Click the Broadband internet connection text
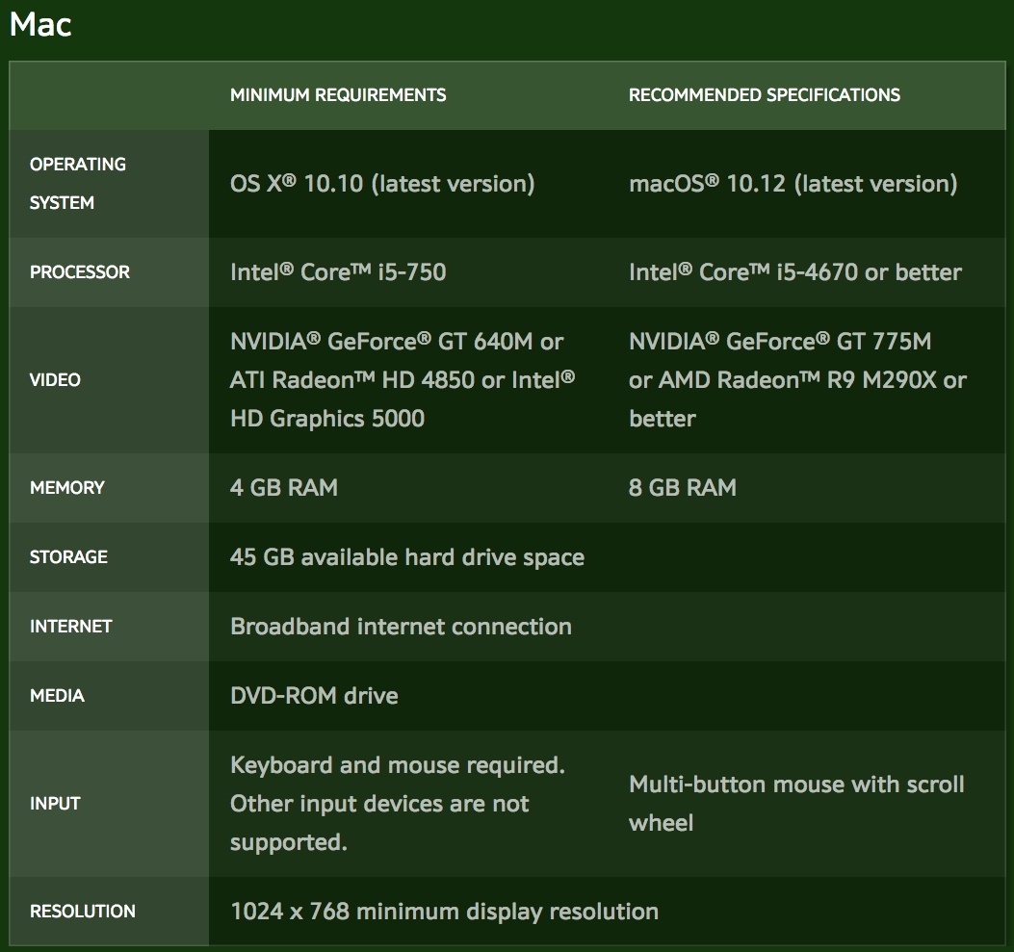1014x952 pixels. 401,627
